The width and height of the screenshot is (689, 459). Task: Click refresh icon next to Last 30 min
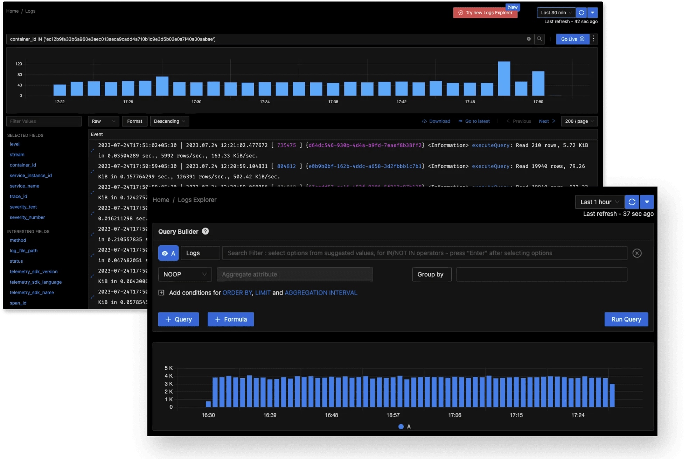coord(581,13)
